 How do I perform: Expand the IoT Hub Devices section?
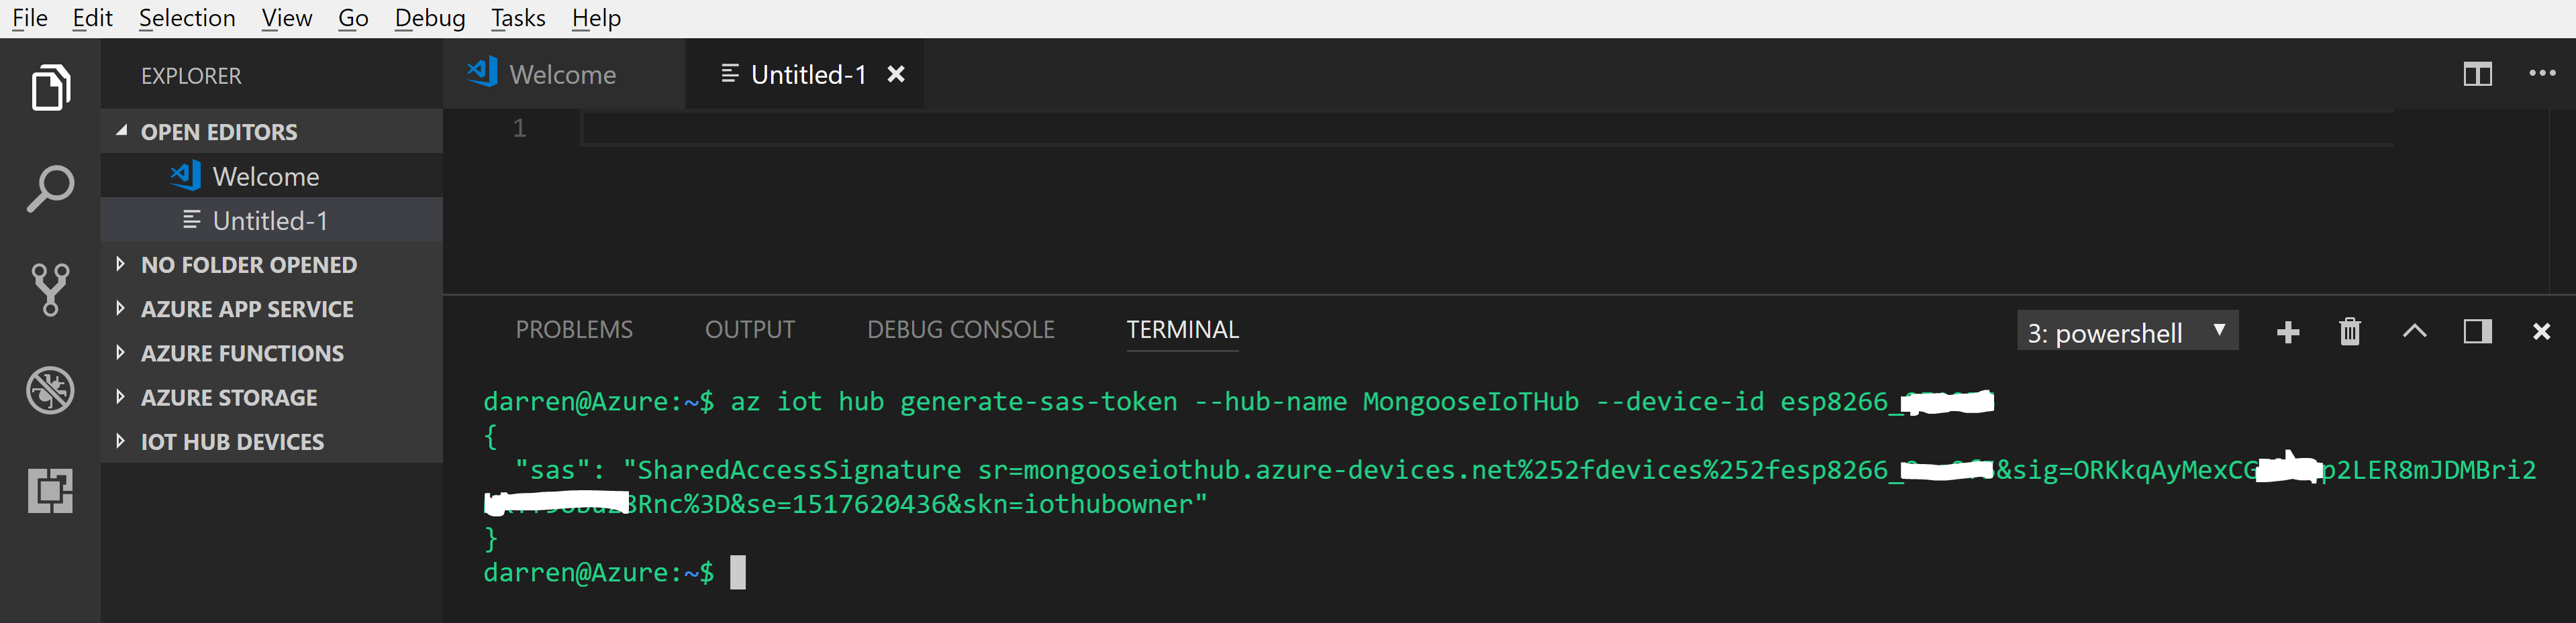231,443
